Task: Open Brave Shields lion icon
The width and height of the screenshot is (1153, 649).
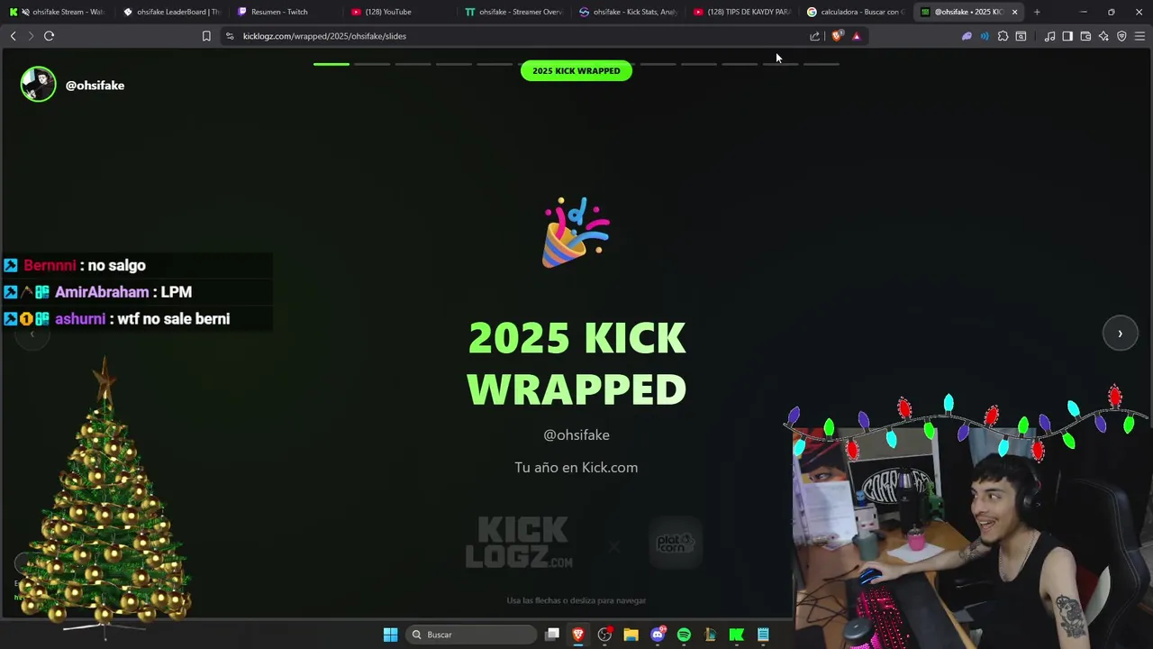Action: click(838, 36)
